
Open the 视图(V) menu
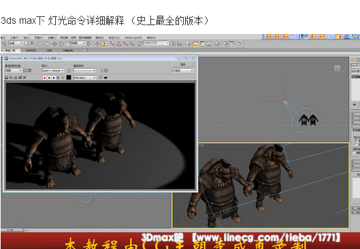point(39,37)
